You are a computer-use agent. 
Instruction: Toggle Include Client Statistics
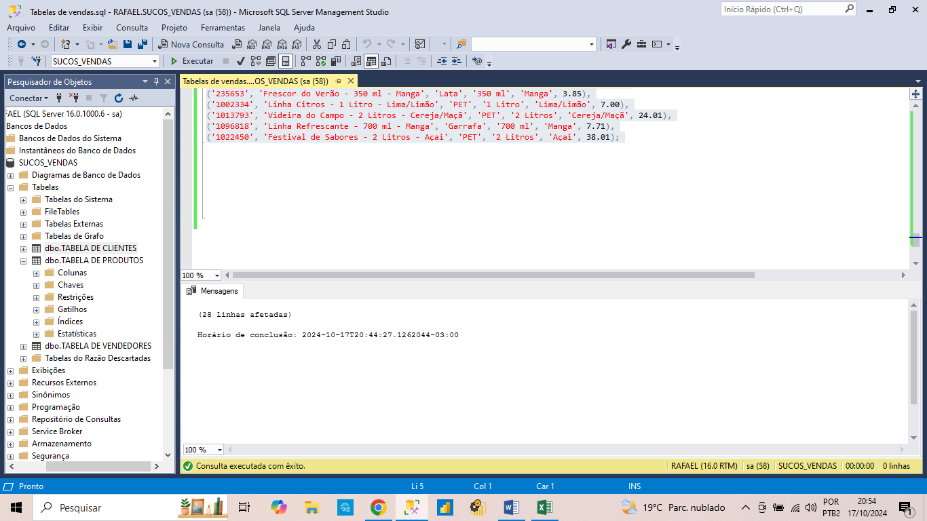[x=335, y=61]
